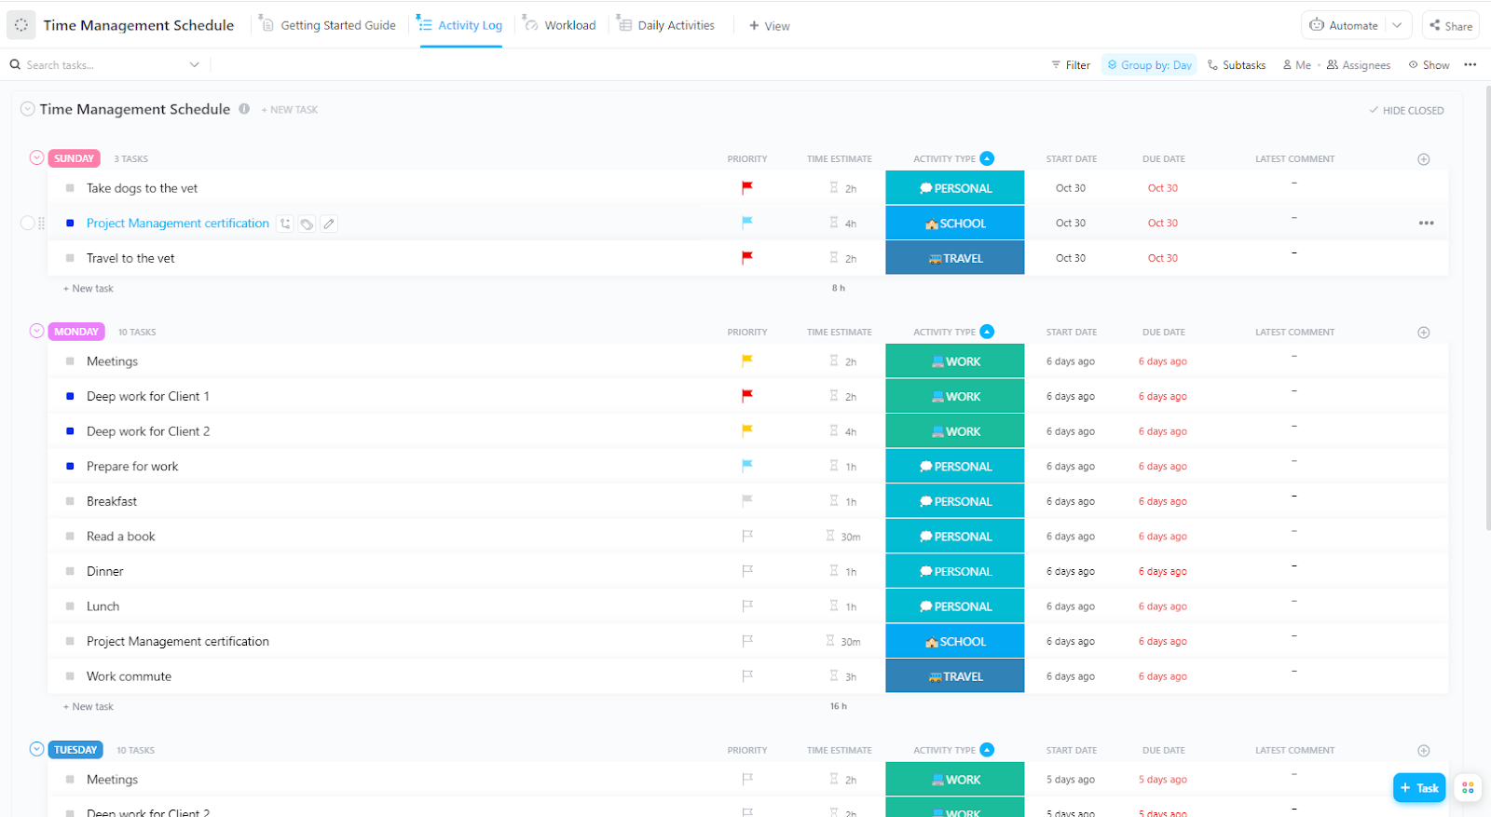
Task: Click the Share button
Action: tap(1451, 25)
